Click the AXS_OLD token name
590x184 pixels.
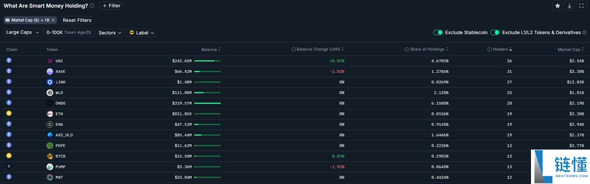tap(64, 135)
